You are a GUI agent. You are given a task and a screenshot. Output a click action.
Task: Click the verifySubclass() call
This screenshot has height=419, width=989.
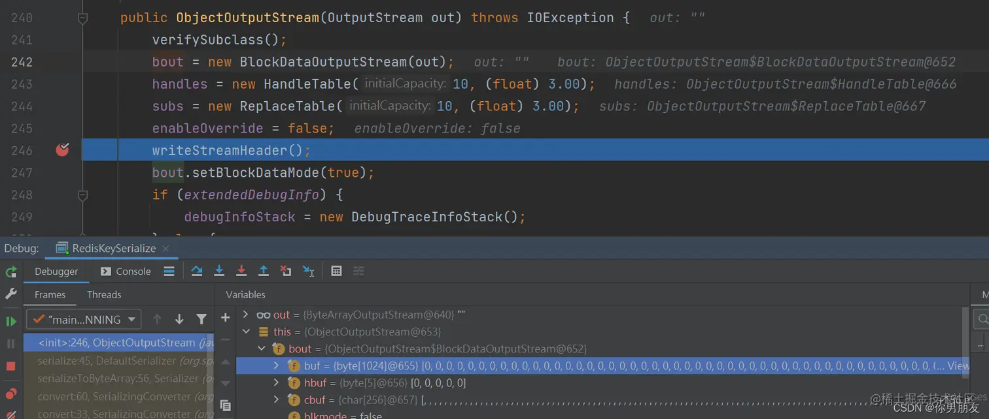220,40
